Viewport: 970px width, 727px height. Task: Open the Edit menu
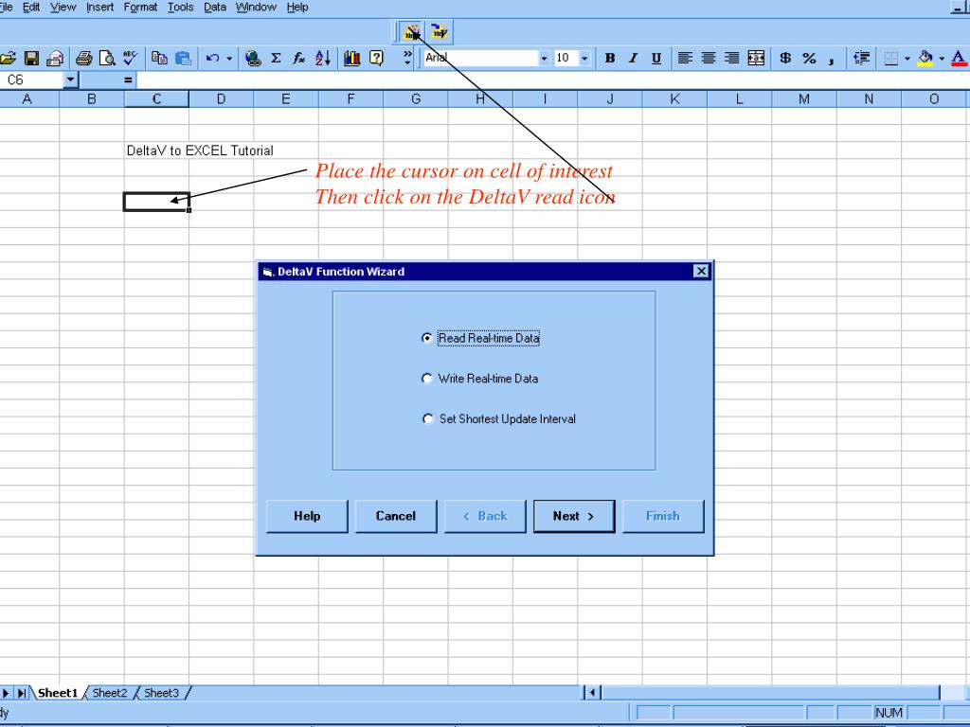click(31, 8)
